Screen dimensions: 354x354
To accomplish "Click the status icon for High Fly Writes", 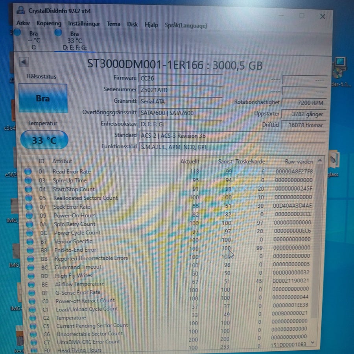I will click(31, 276).
